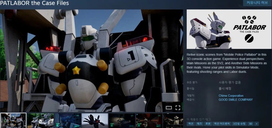Screen dimensions: 272x128
Task: Click the fullscreen icon on the screenshot viewer
Action: pos(178,108)
